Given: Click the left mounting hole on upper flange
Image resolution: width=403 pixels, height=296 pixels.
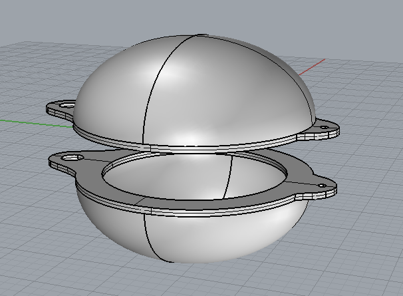Looking at the screenshot, I should click(x=68, y=106).
